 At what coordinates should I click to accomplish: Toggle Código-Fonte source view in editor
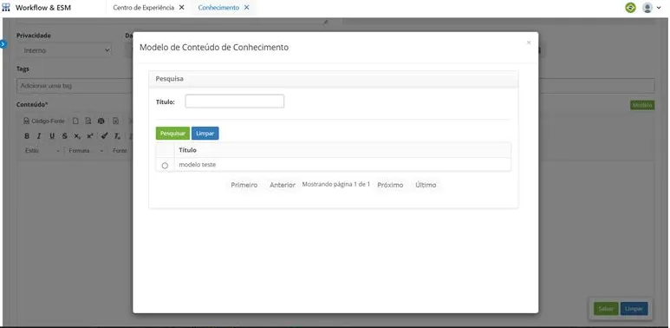tap(44, 121)
